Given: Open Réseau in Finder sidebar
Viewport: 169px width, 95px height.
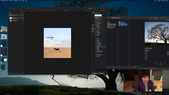Looking at the screenshot, I should tap(98, 56).
